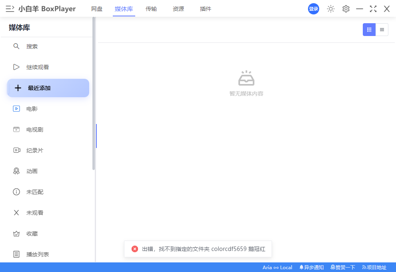Click the 登录 login button
Screen dimensions: 396x272
(x=313, y=8)
